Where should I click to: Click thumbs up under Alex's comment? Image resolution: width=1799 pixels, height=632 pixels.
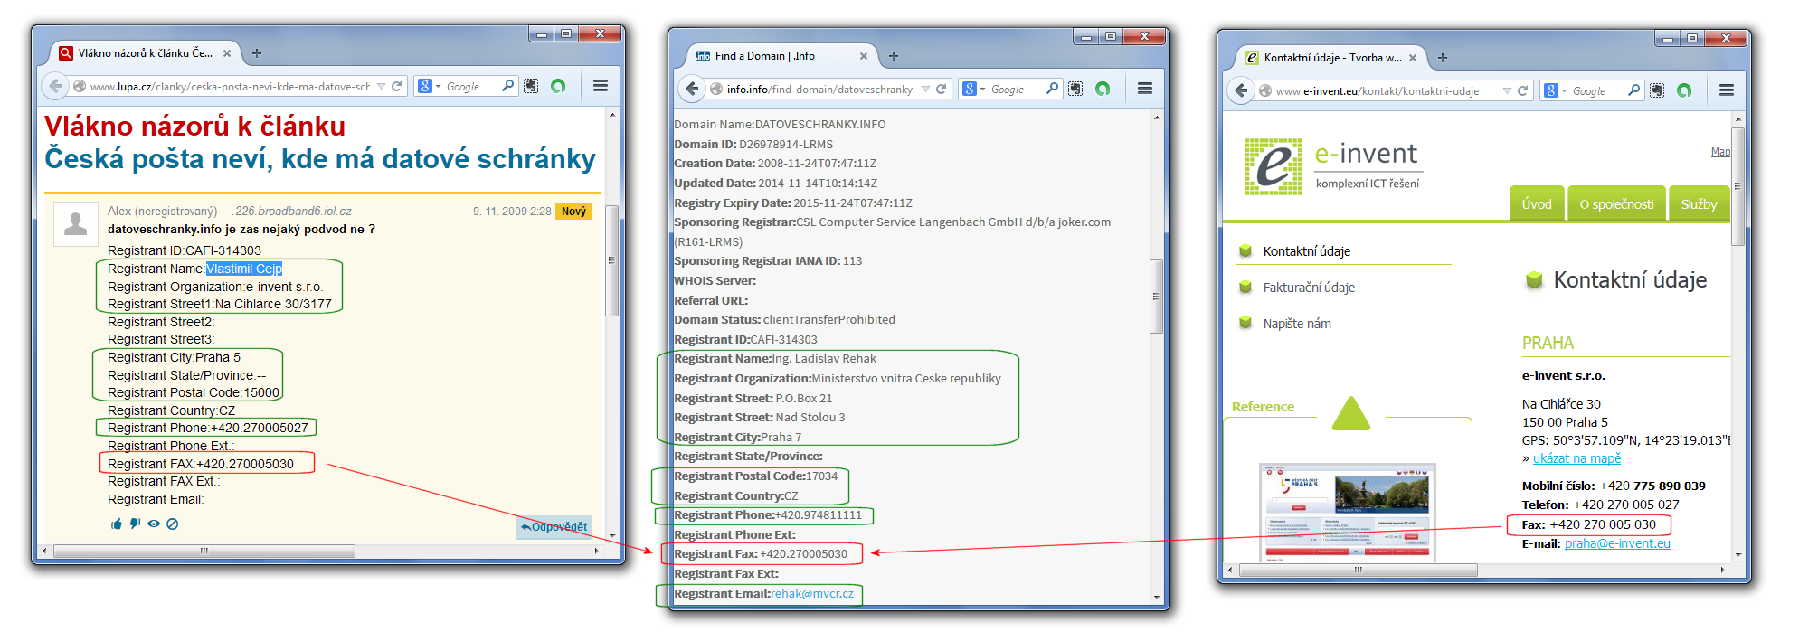(116, 524)
